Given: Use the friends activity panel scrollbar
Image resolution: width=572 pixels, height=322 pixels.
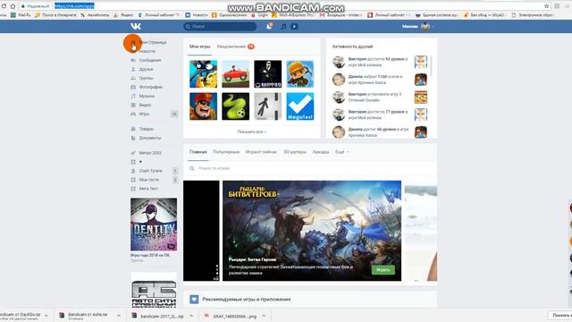Looking at the screenshot, I should coord(431,66).
